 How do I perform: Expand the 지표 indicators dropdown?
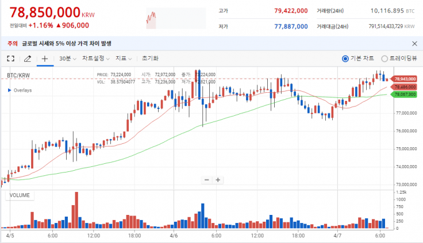pos(124,58)
